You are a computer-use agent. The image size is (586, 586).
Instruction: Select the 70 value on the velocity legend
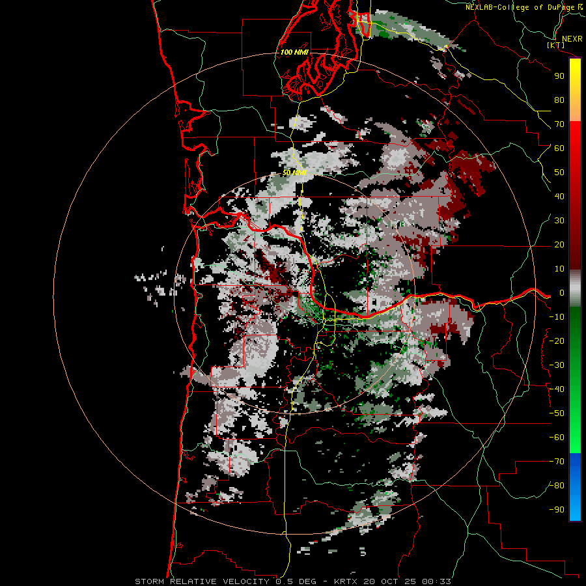coord(559,124)
